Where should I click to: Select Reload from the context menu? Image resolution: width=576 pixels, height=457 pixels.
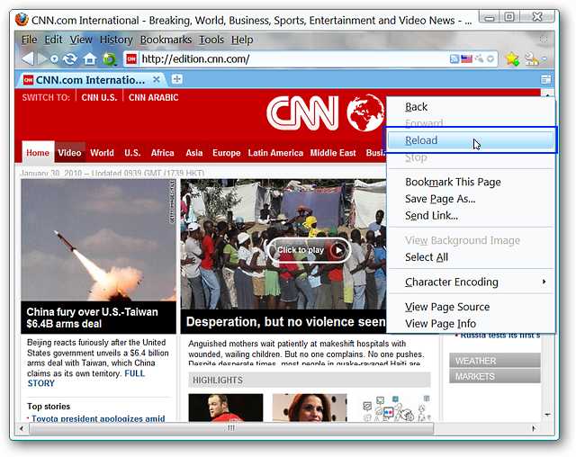tap(421, 140)
